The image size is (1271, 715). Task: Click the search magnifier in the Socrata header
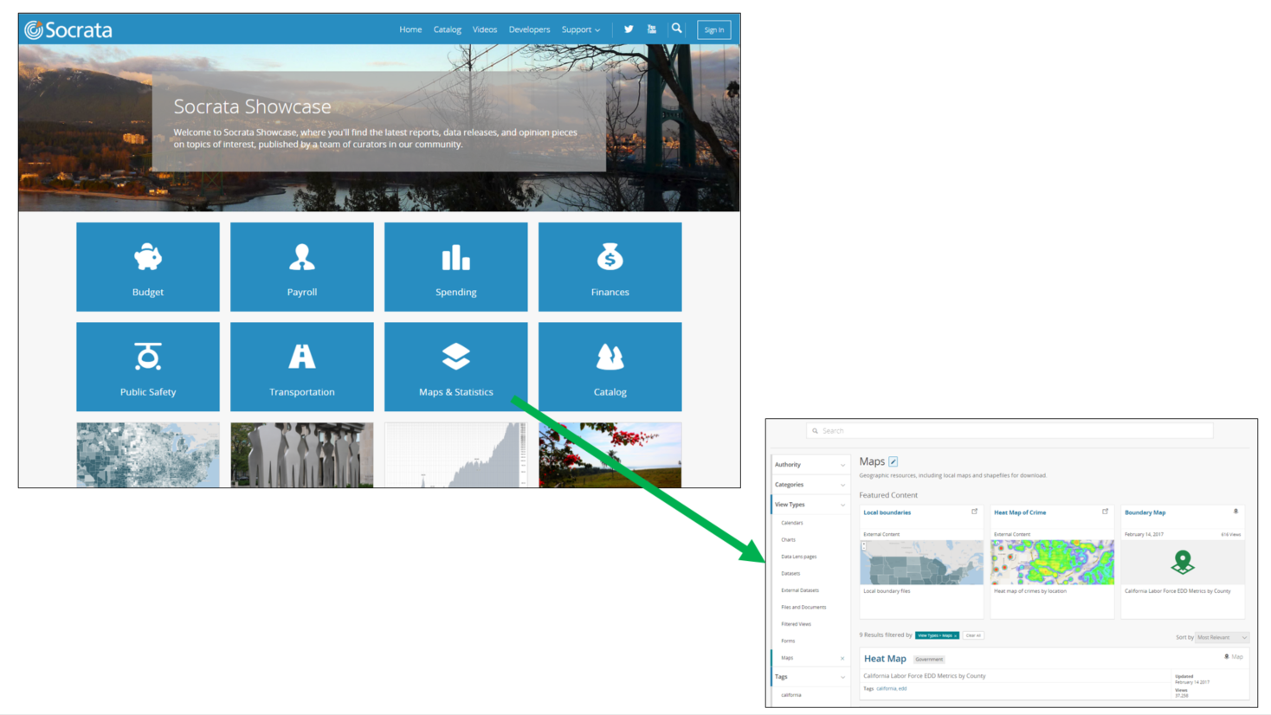tap(677, 29)
